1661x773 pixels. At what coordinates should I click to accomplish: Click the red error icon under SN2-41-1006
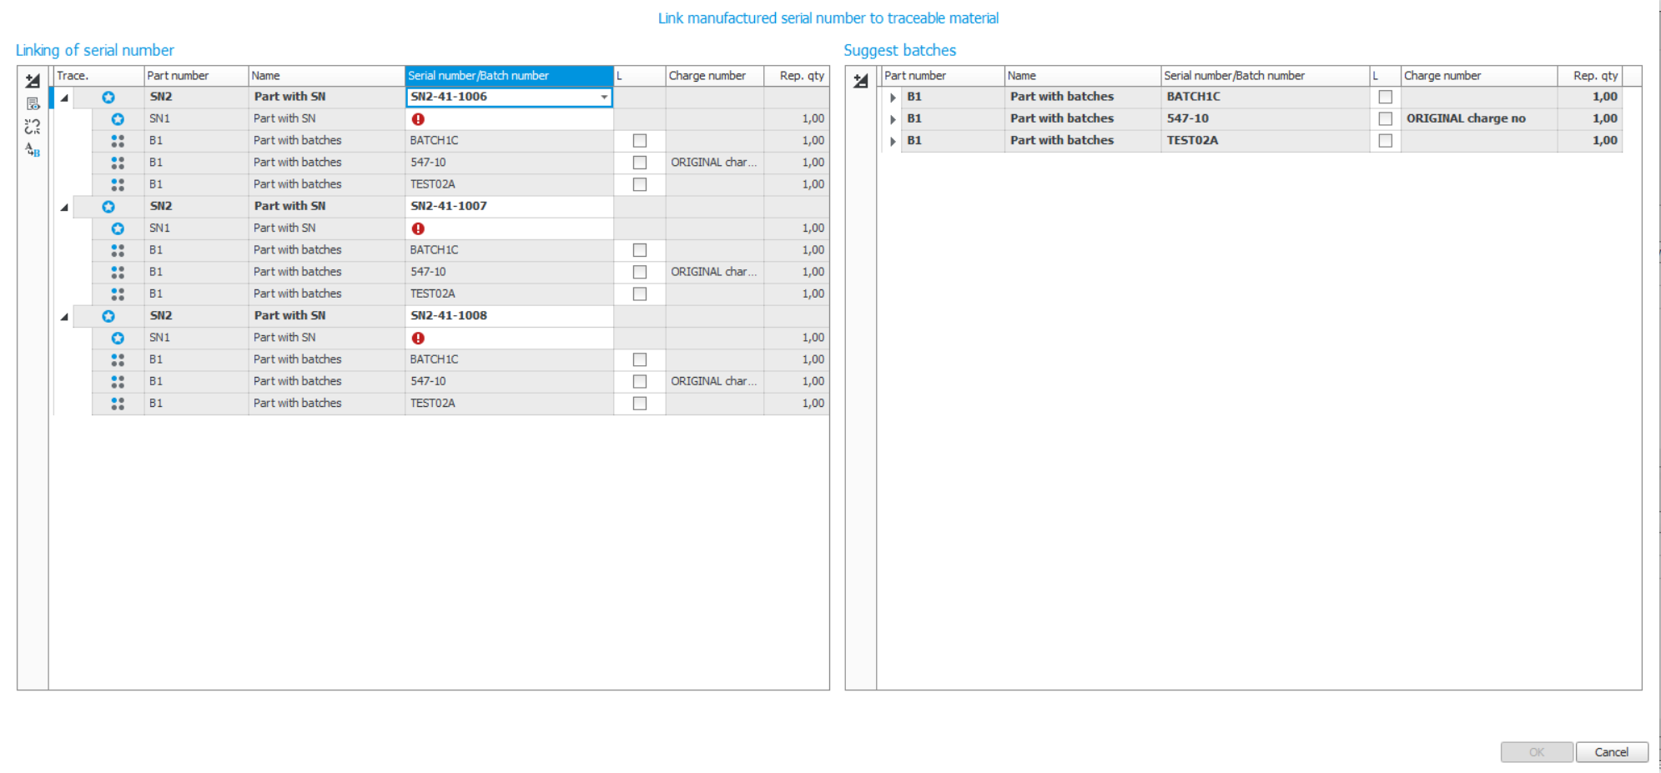[418, 119]
